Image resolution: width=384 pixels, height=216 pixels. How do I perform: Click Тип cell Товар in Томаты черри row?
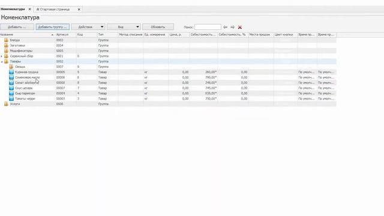coord(103,98)
